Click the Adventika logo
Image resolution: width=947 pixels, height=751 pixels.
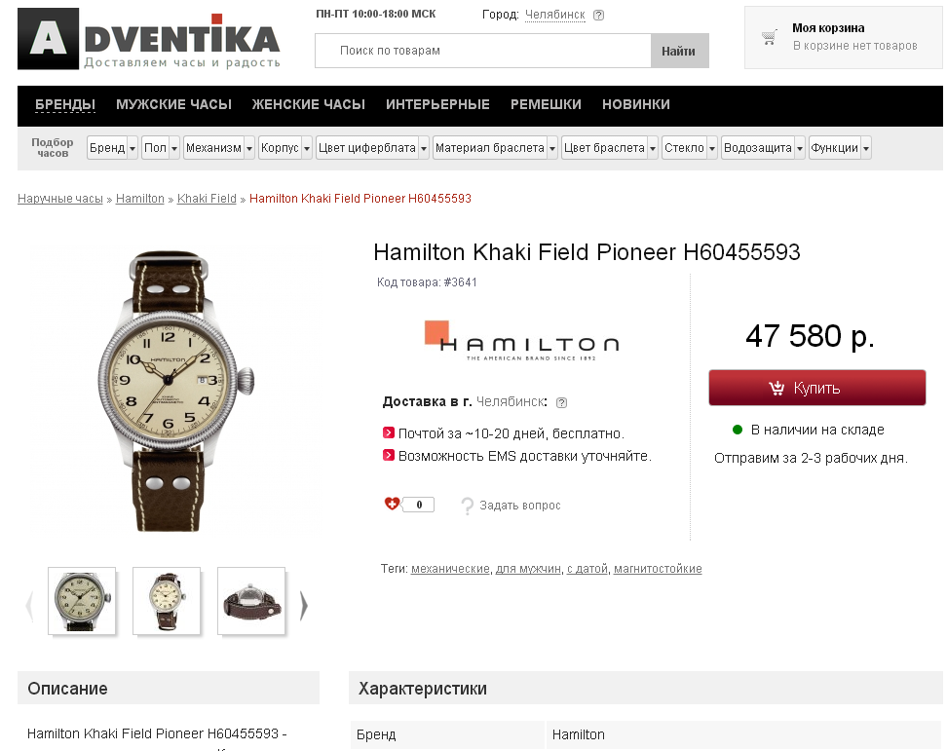pos(149,39)
